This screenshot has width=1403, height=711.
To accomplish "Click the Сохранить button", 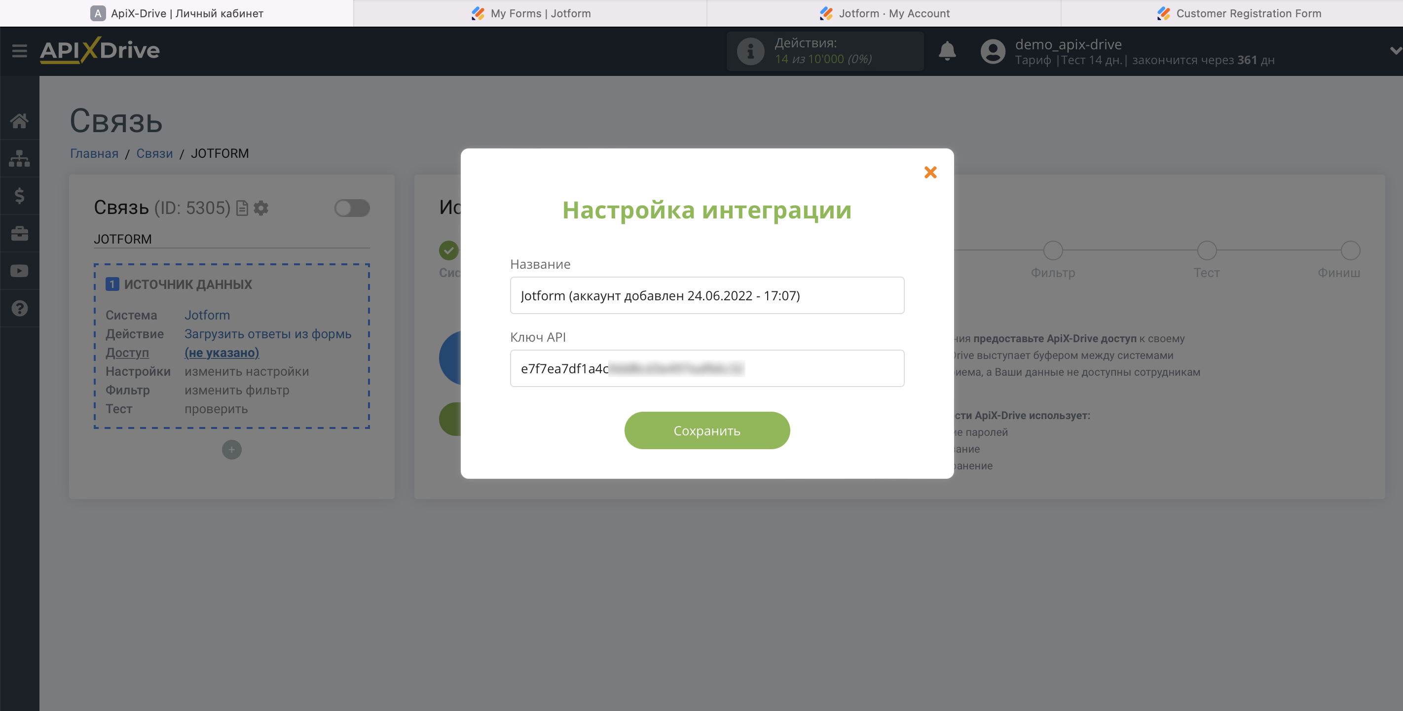I will [x=707, y=430].
